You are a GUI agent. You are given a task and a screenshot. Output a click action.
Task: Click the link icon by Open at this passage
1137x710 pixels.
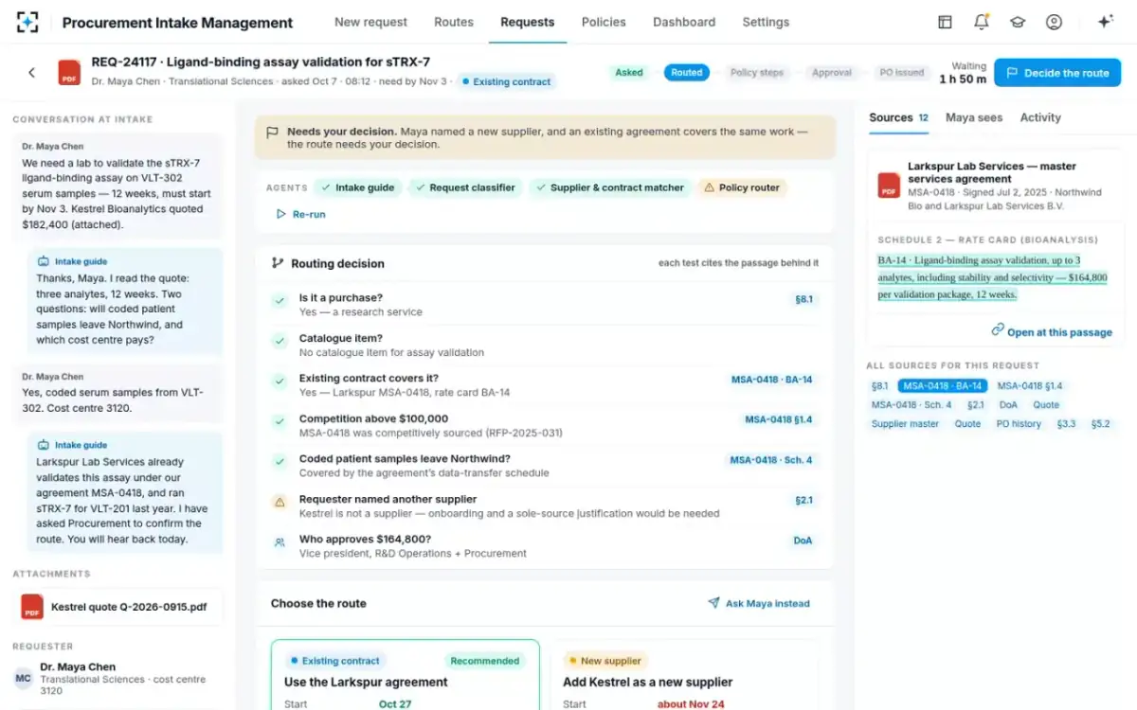(x=998, y=330)
